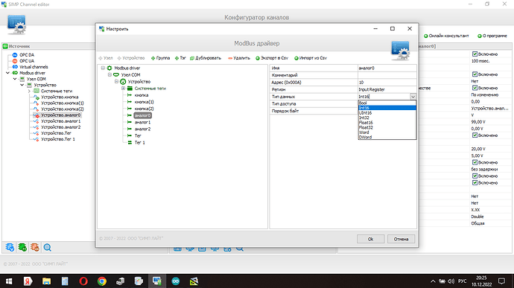Click Импорт из Csv in the toolbar
Viewport: 514px width, 288px height.
(311, 58)
